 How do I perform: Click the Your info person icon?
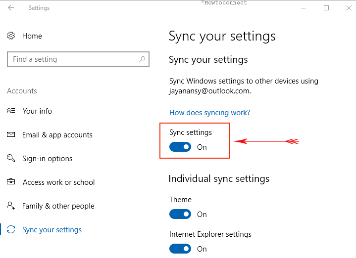(x=11, y=111)
